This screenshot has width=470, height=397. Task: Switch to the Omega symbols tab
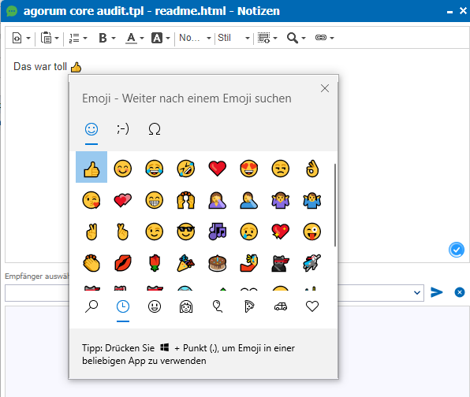(155, 129)
